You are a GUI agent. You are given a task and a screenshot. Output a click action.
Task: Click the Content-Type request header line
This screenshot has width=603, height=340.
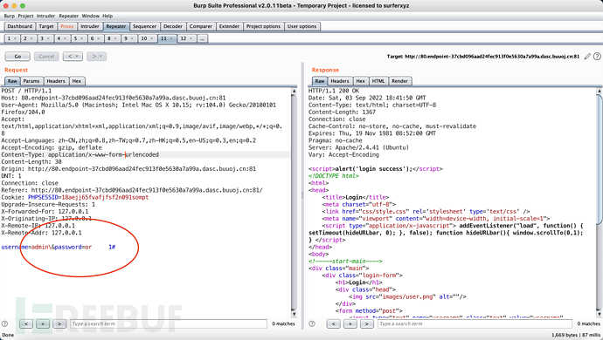tap(80, 154)
